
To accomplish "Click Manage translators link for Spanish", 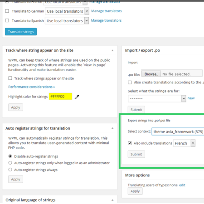I will [106, 20].
